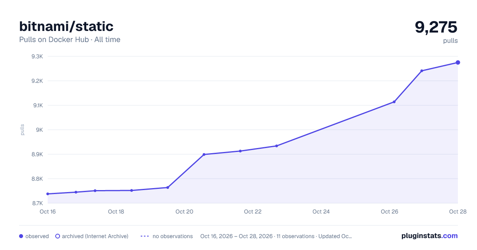The width and height of the screenshot is (477, 250).
Task: Click the 'Pulls on Docker Hub · All time' subtitle
Action: pos(70,40)
